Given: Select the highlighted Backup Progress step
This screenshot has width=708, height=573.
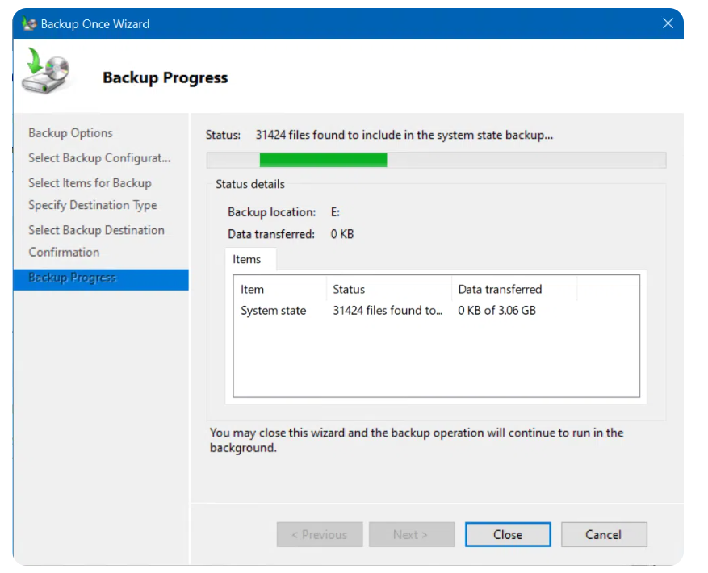Looking at the screenshot, I should click(x=73, y=278).
